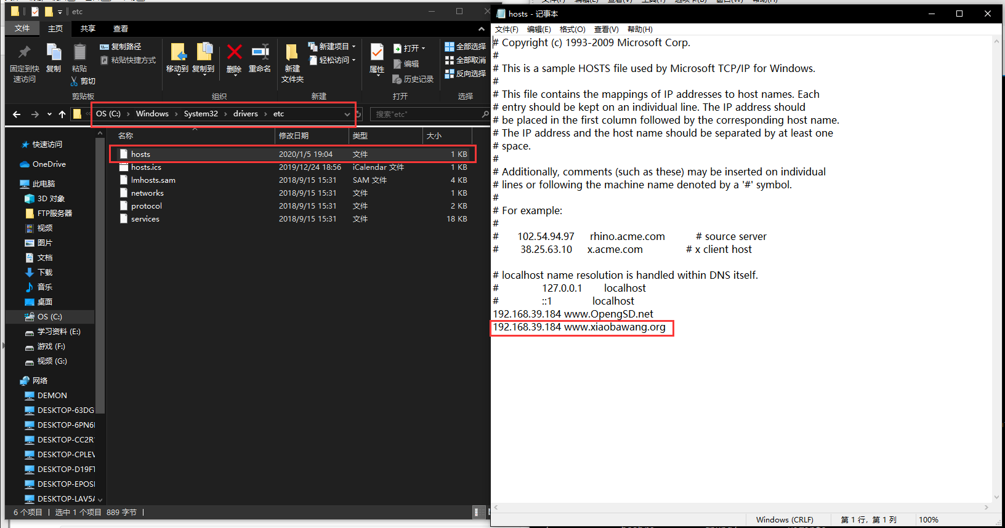Click the Cut (剪切) scissors icon
The image size is (1005, 528).
75,81
